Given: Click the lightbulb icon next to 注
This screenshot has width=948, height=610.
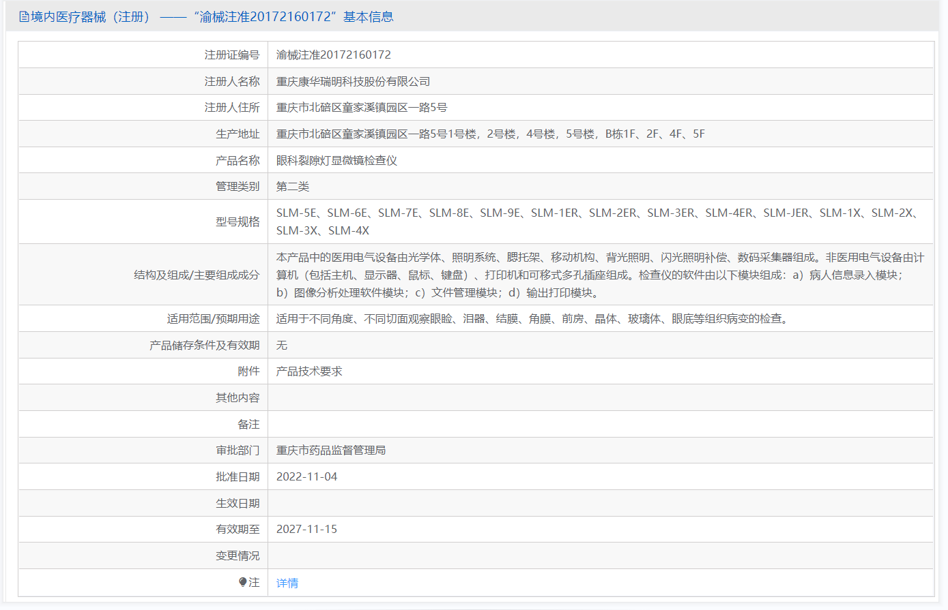Looking at the screenshot, I should [x=242, y=582].
